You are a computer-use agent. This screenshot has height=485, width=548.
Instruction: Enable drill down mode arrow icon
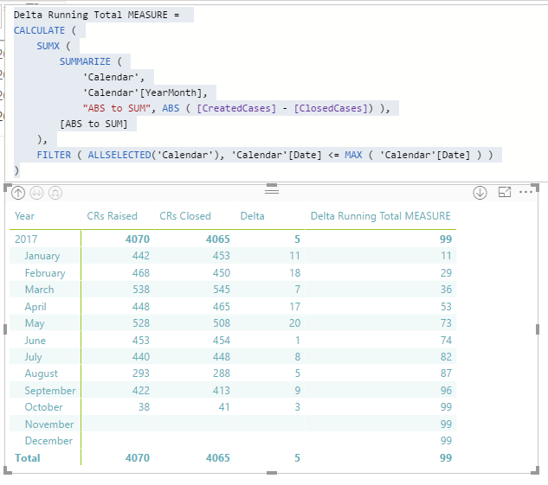(x=480, y=193)
